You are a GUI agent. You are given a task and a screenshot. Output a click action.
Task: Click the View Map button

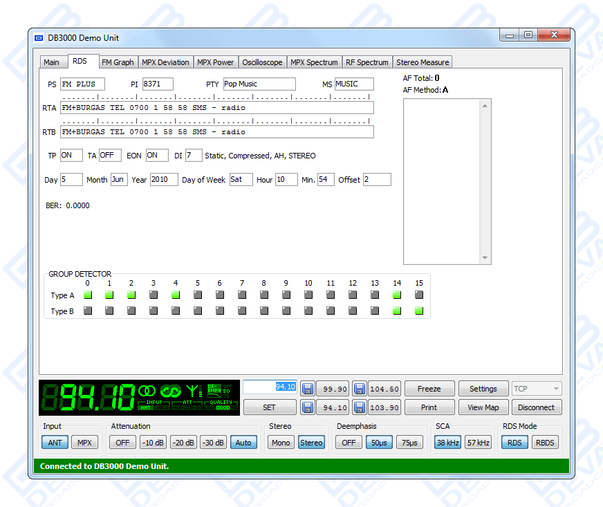click(x=483, y=407)
